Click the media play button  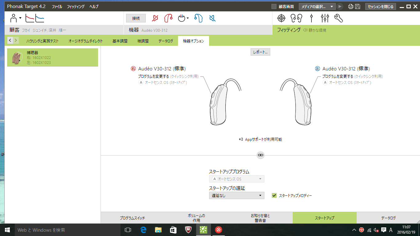[x=340, y=6]
